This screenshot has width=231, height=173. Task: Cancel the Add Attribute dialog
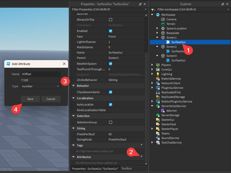51,99
